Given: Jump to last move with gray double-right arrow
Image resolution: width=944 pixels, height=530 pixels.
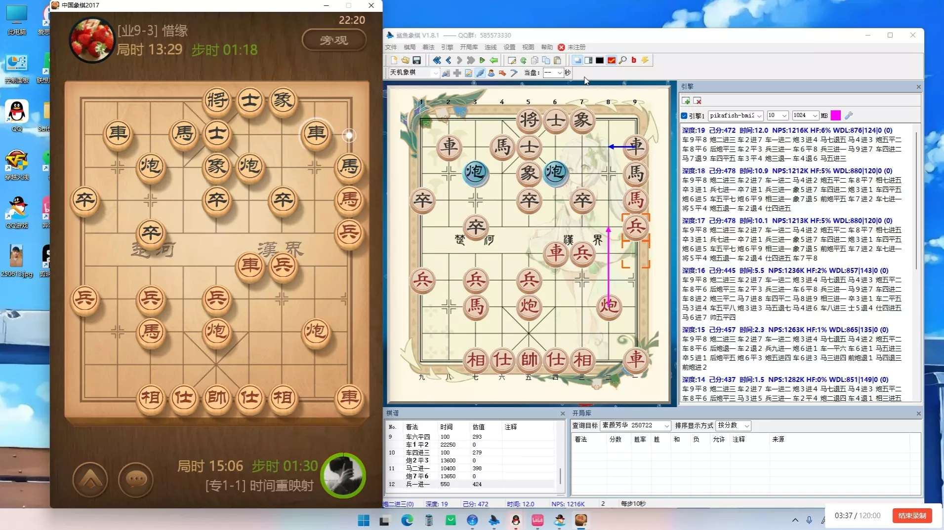Looking at the screenshot, I should tap(471, 60).
